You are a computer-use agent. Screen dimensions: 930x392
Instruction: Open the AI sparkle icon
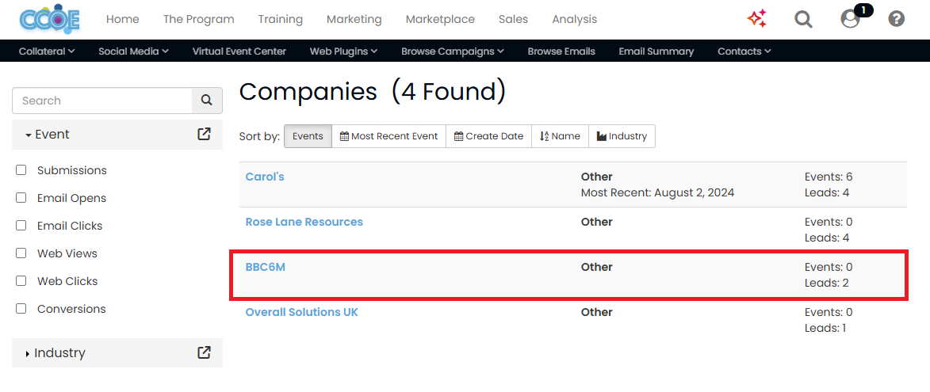point(757,19)
